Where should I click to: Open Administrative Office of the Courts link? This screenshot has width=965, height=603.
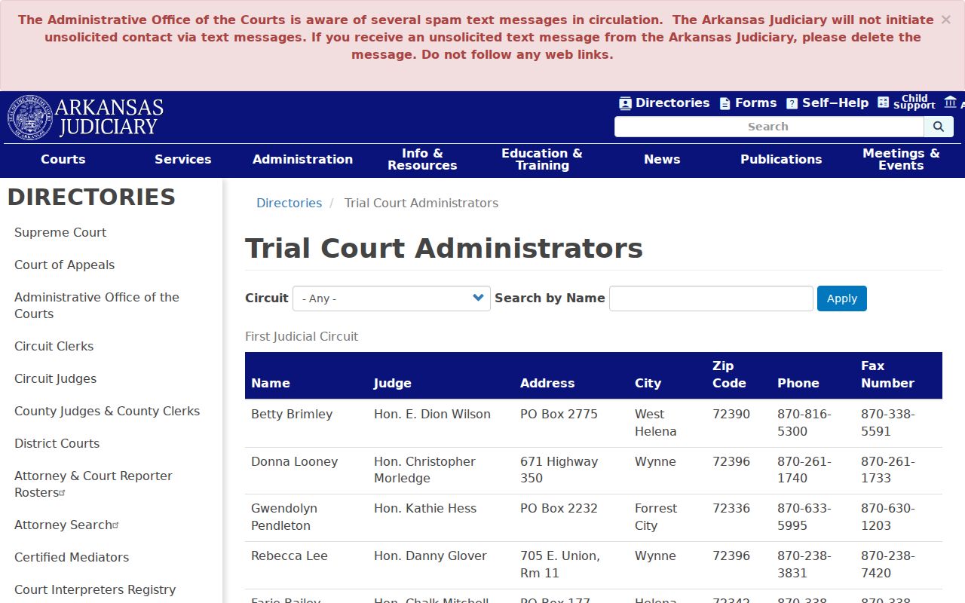coord(96,305)
